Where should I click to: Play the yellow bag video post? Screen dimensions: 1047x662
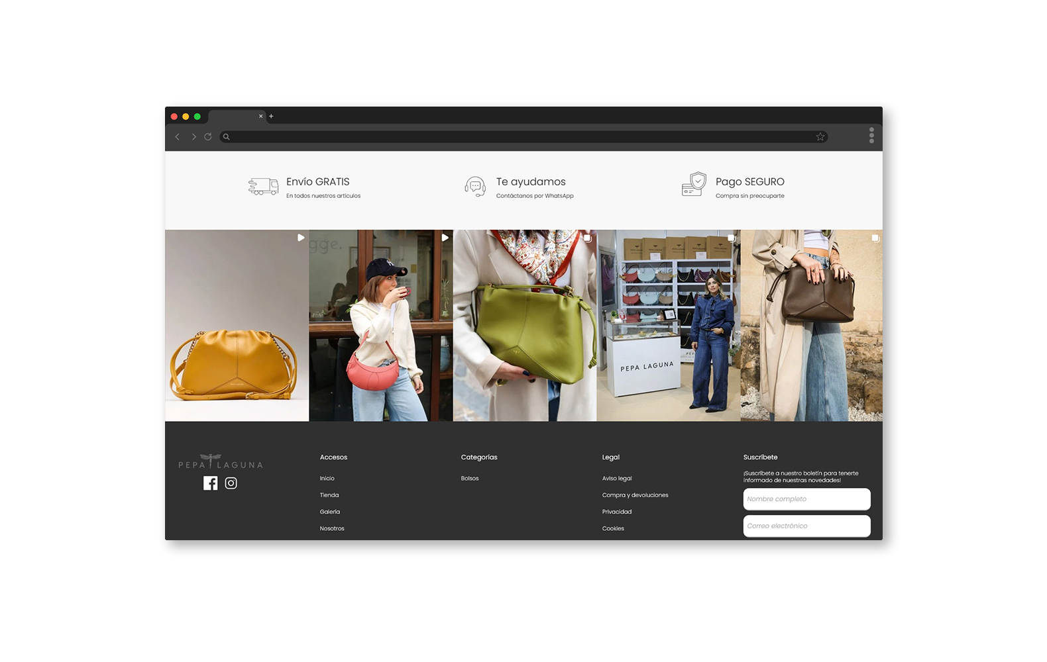237,325
